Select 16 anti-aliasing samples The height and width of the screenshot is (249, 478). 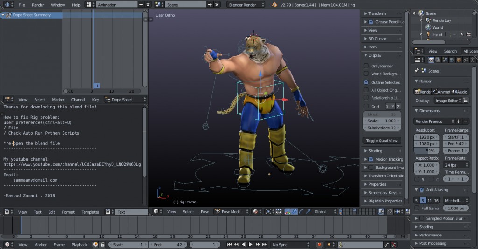[x=436, y=200]
